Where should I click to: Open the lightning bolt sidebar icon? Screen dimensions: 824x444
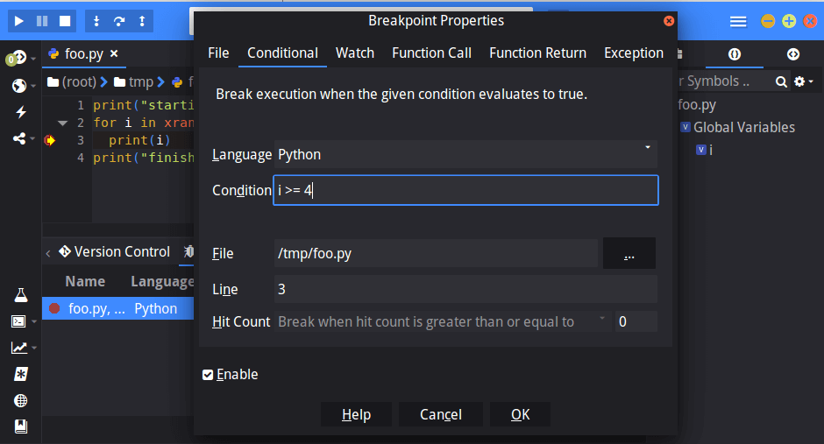click(x=21, y=112)
